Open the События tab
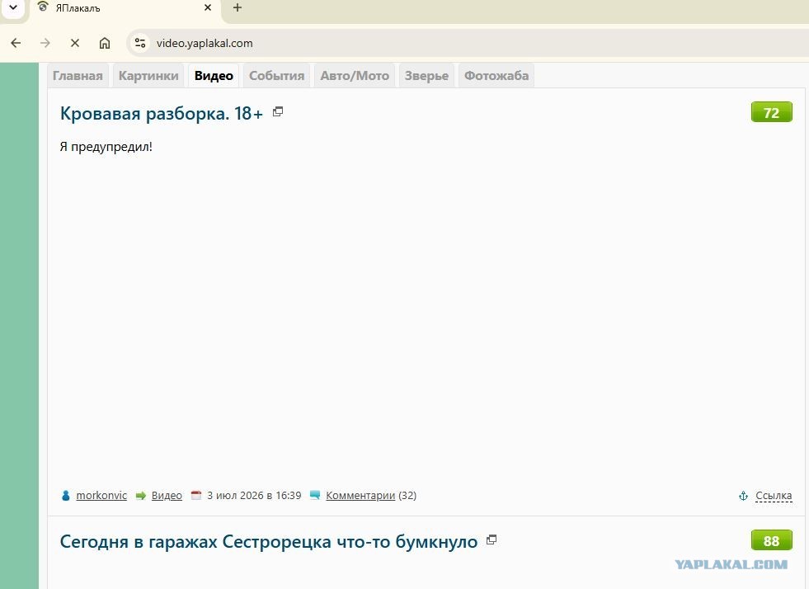Screen dimensions: 809x589 point(276,76)
